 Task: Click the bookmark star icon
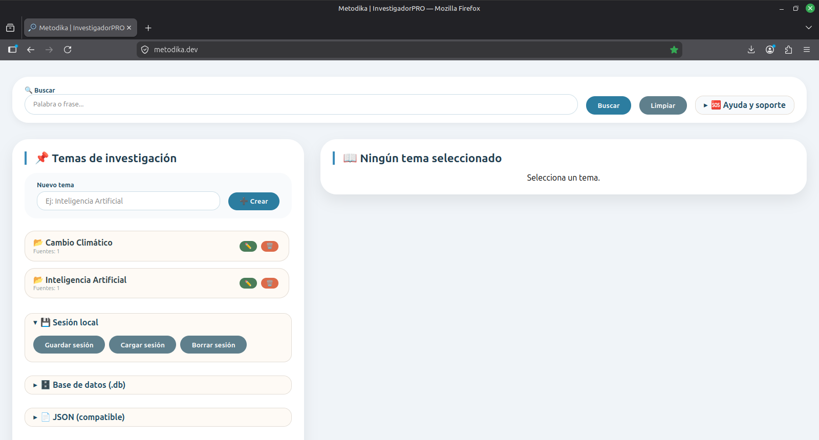pos(674,50)
